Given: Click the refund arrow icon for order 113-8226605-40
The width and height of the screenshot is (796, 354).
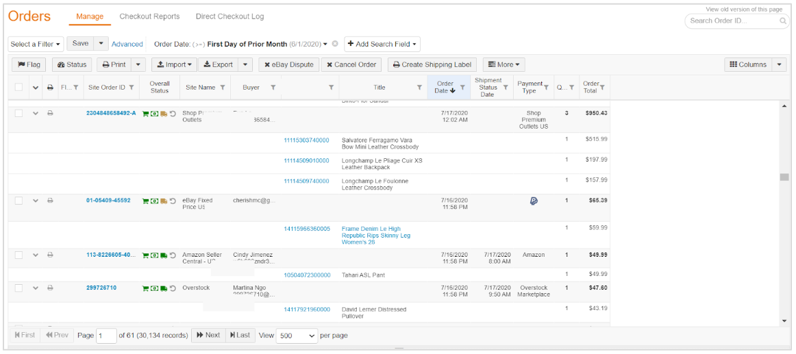Looking at the screenshot, I should coord(173,255).
